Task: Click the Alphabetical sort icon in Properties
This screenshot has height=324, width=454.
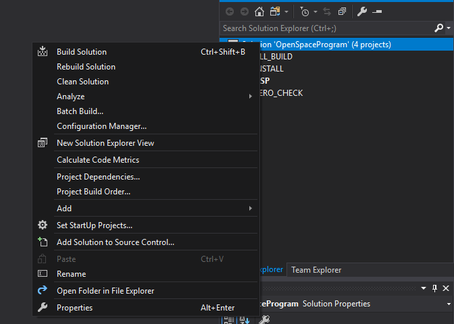Action: [x=245, y=320]
